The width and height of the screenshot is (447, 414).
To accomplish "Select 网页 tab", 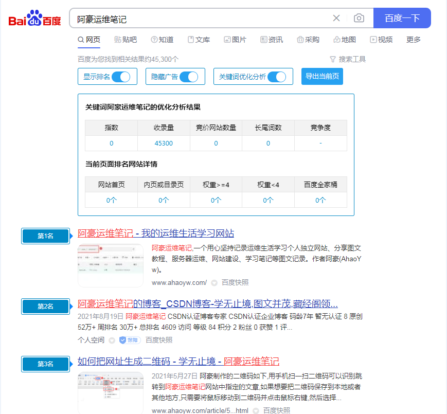I will coord(89,40).
